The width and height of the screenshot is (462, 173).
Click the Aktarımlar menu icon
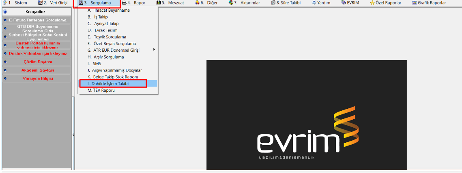pos(231,3)
